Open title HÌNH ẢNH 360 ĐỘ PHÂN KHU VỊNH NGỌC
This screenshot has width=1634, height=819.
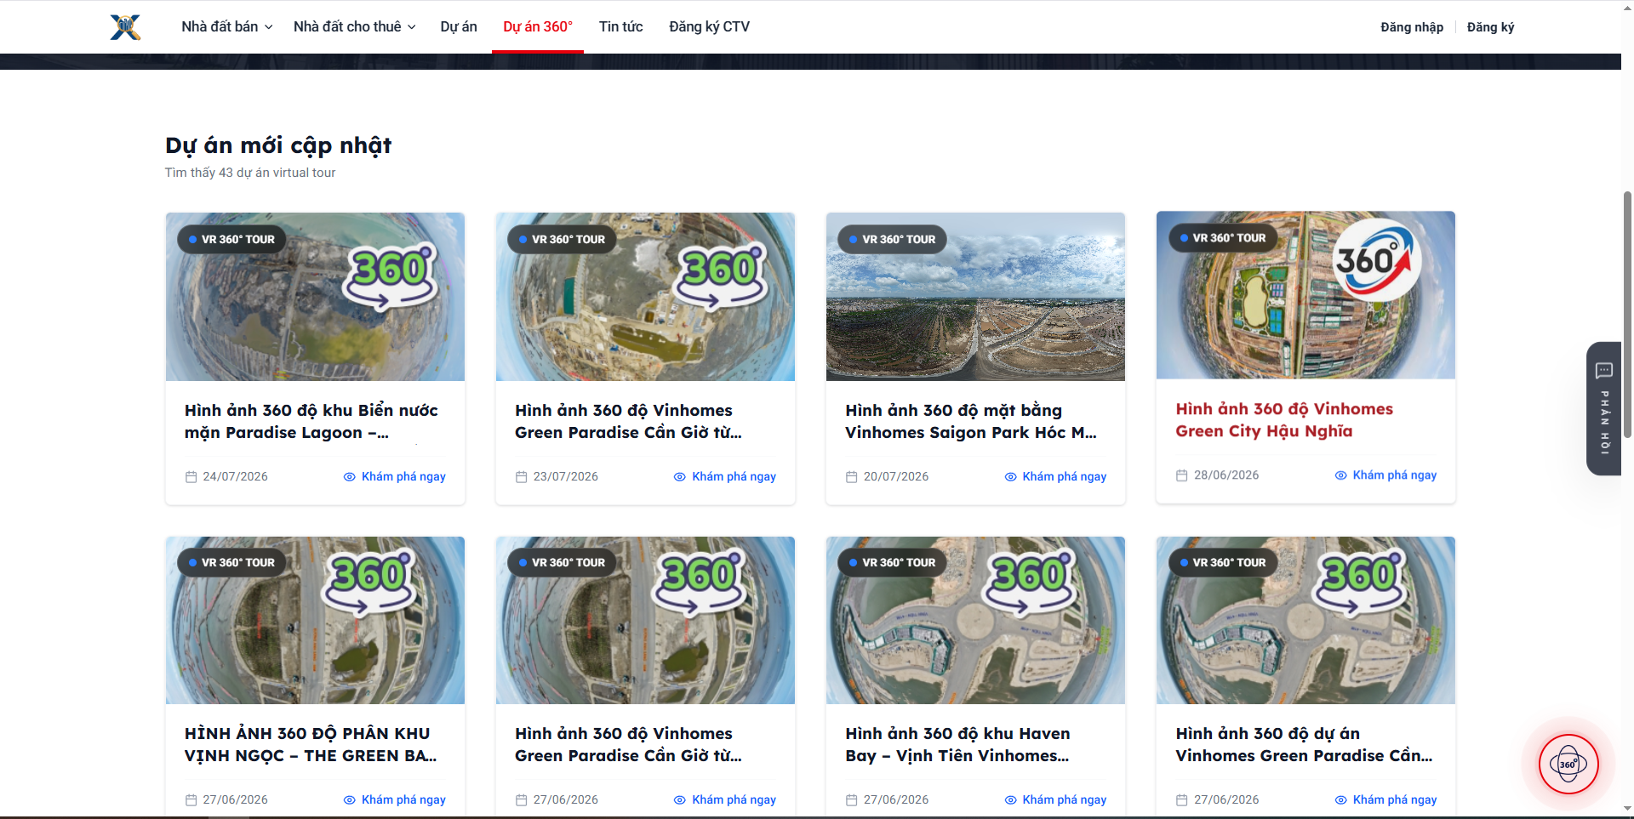[311, 745]
